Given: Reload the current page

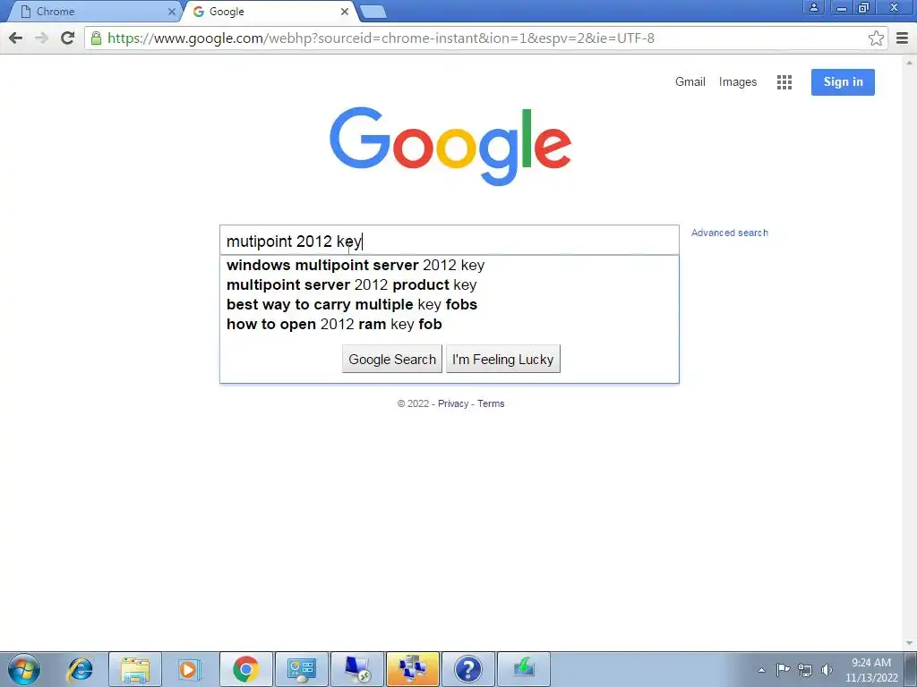Looking at the screenshot, I should (68, 38).
